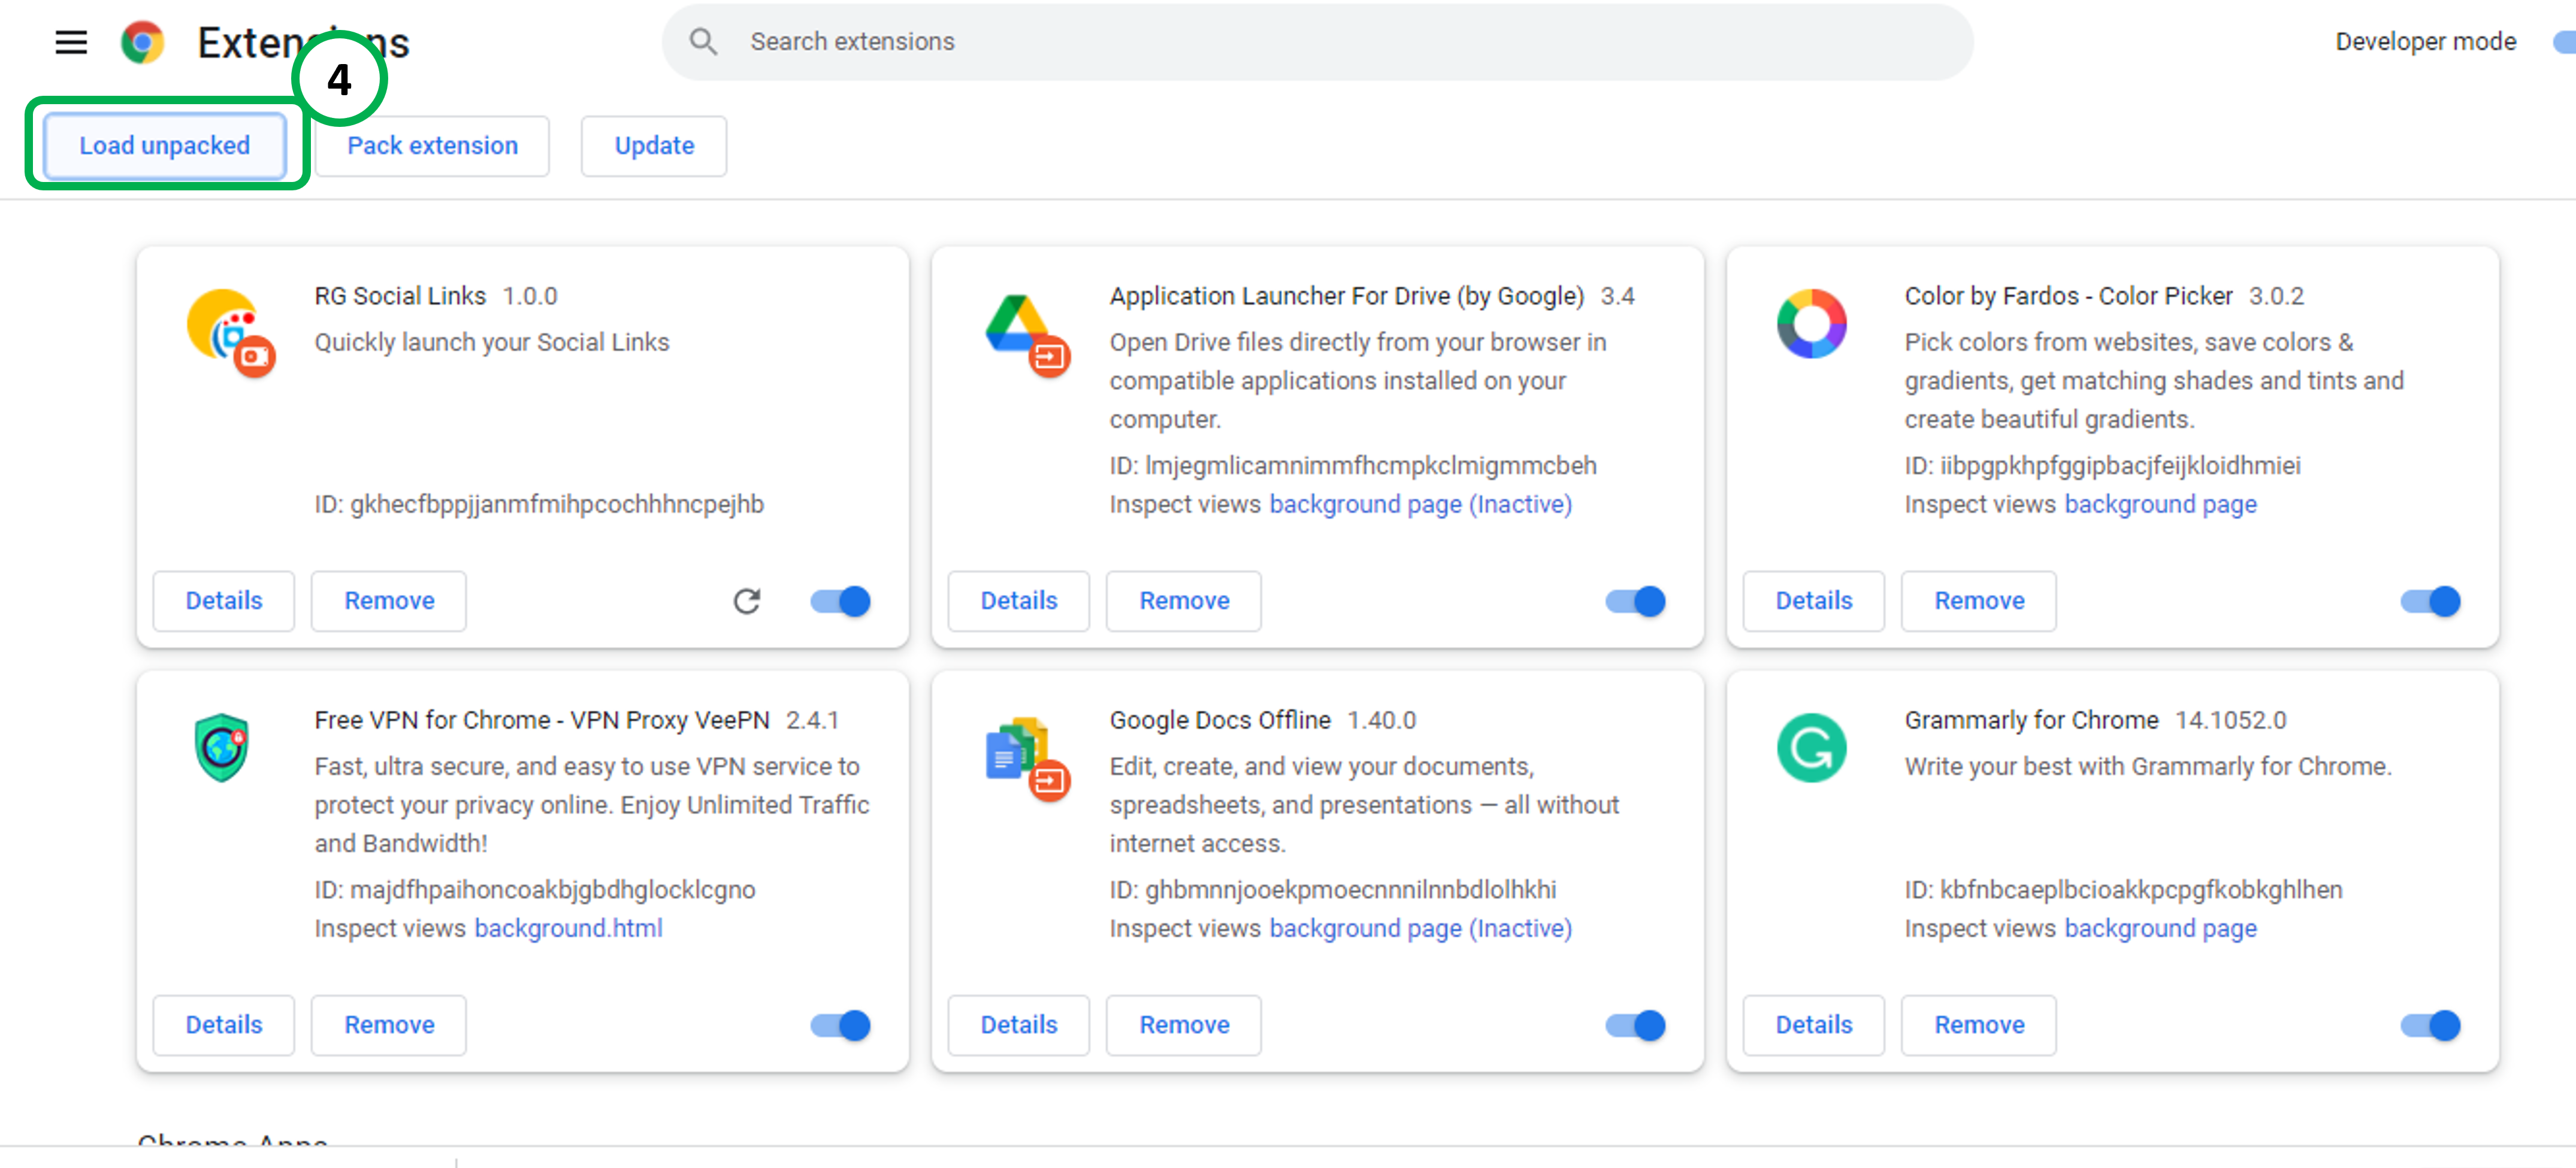Inspect Grammarly background page link

pyautogui.click(x=2160, y=928)
